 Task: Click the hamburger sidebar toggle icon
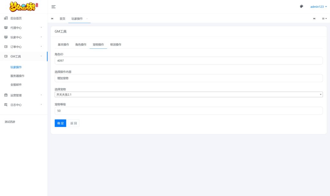tap(53, 7)
